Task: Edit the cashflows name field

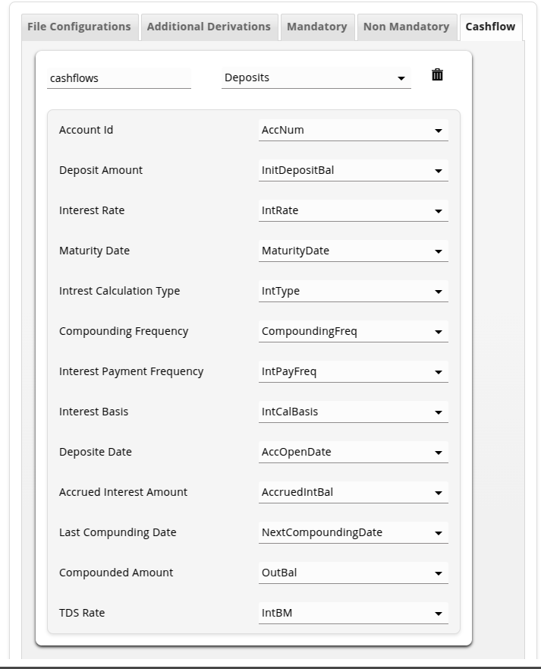Action: pos(119,78)
